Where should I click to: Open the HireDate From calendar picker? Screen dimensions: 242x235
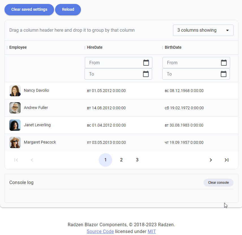coord(146,63)
